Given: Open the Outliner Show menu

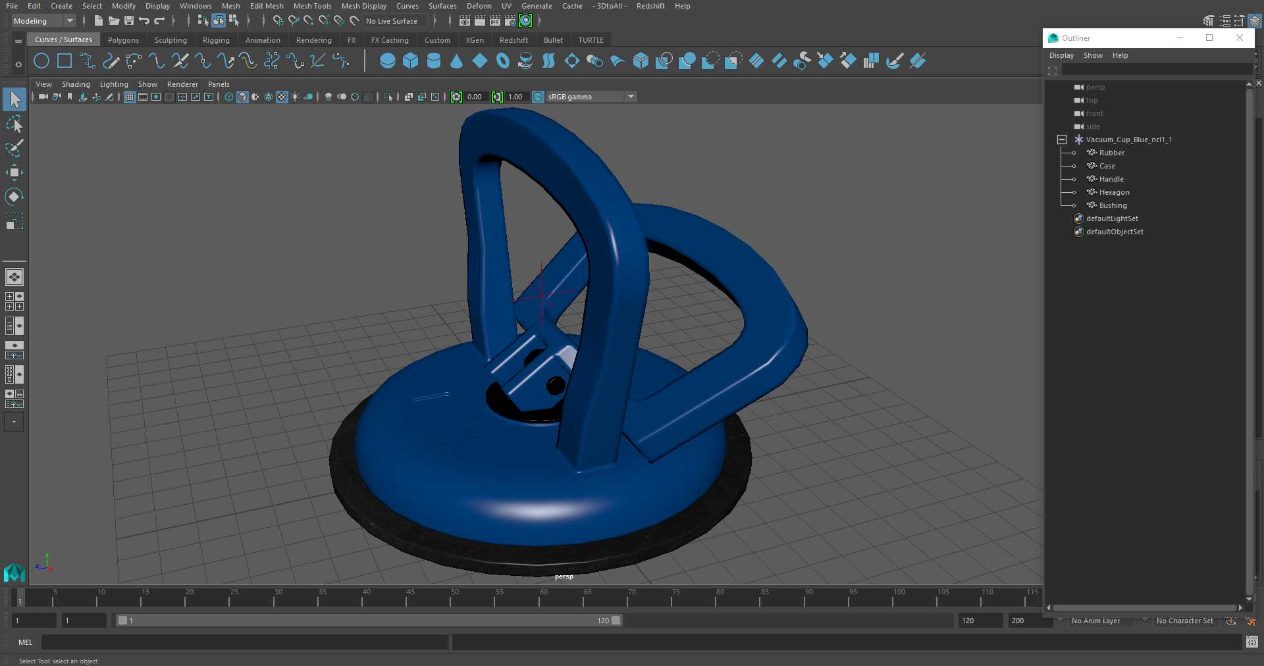Looking at the screenshot, I should point(1093,55).
